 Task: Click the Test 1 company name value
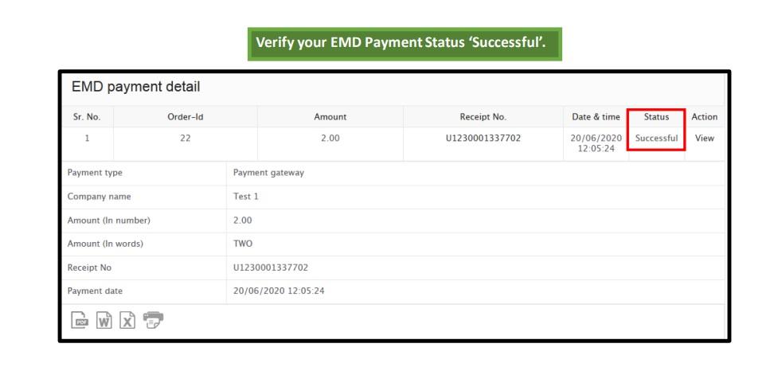pyautogui.click(x=246, y=197)
